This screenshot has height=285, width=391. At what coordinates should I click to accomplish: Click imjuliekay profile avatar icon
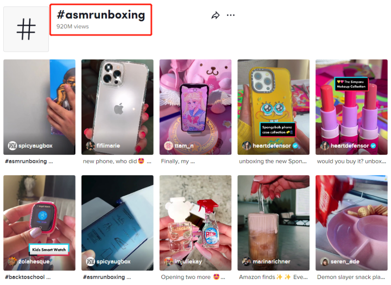(x=168, y=261)
